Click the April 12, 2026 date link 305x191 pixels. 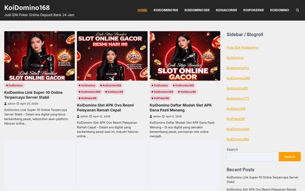pos(101,116)
